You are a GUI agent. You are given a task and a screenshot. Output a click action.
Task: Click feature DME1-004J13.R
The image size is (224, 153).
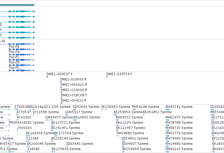tap(74, 101)
